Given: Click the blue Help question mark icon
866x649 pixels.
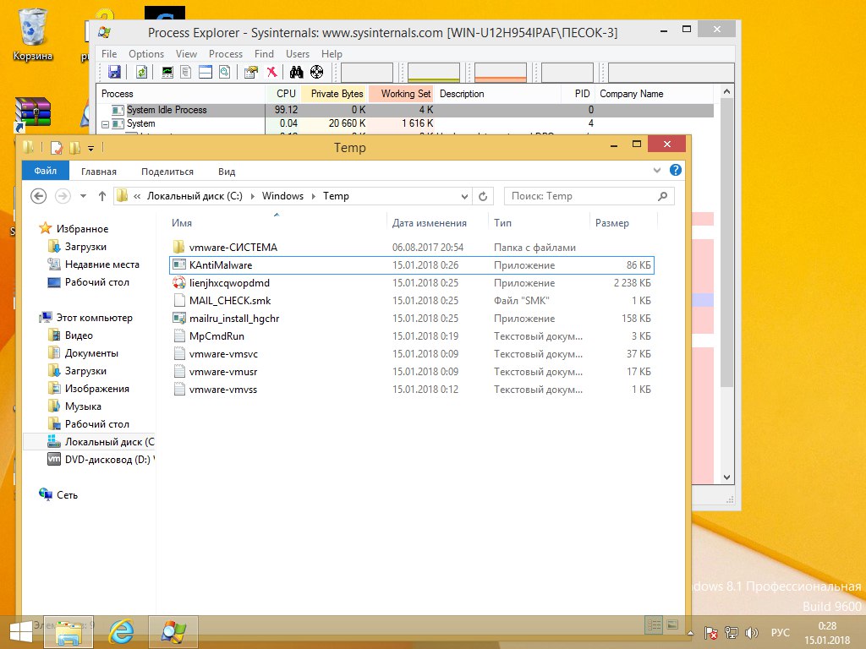Looking at the screenshot, I should point(676,170).
